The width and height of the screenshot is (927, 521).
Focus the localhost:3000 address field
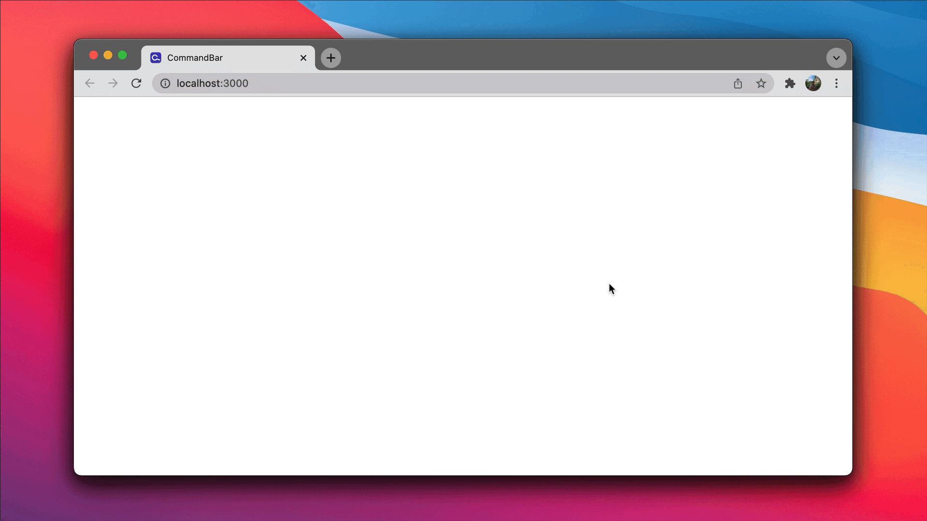point(435,83)
